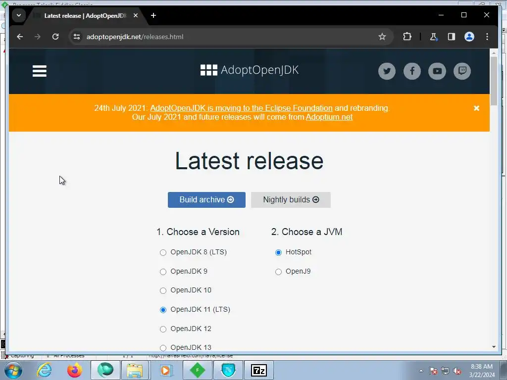This screenshot has width=507, height=380.
Task: Open the Chrome three-dot menu
Action: click(487, 37)
